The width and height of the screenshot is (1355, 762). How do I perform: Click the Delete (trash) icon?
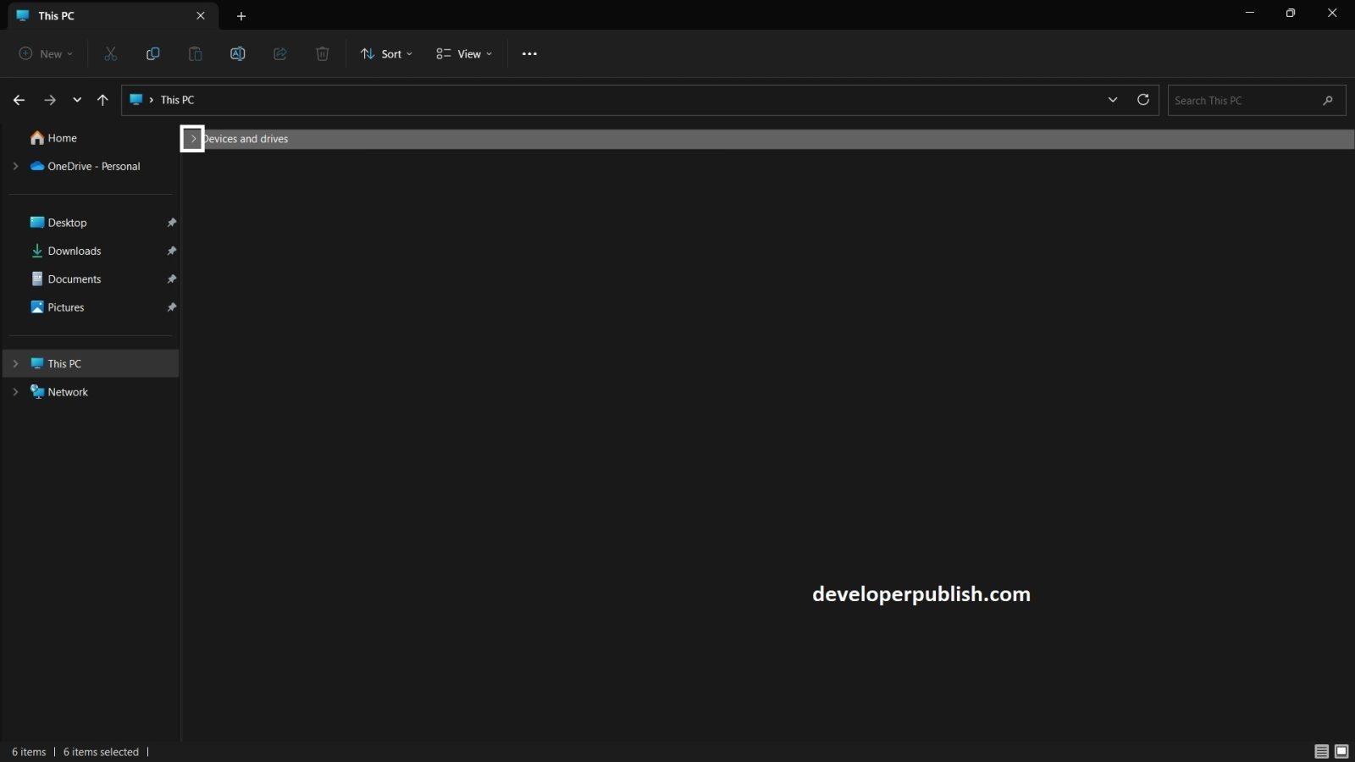(322, 53)
